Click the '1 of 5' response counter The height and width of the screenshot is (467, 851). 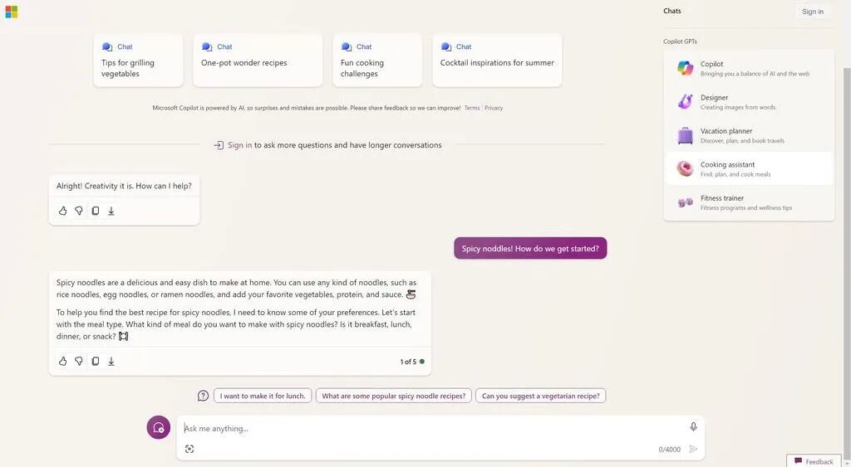pos(408,362)
